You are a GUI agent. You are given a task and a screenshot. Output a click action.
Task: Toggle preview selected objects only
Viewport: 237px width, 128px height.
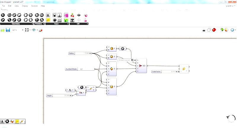(222, 30)
